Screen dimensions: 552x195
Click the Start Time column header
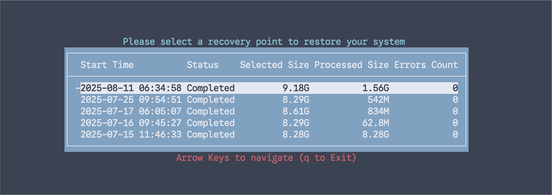107,65
